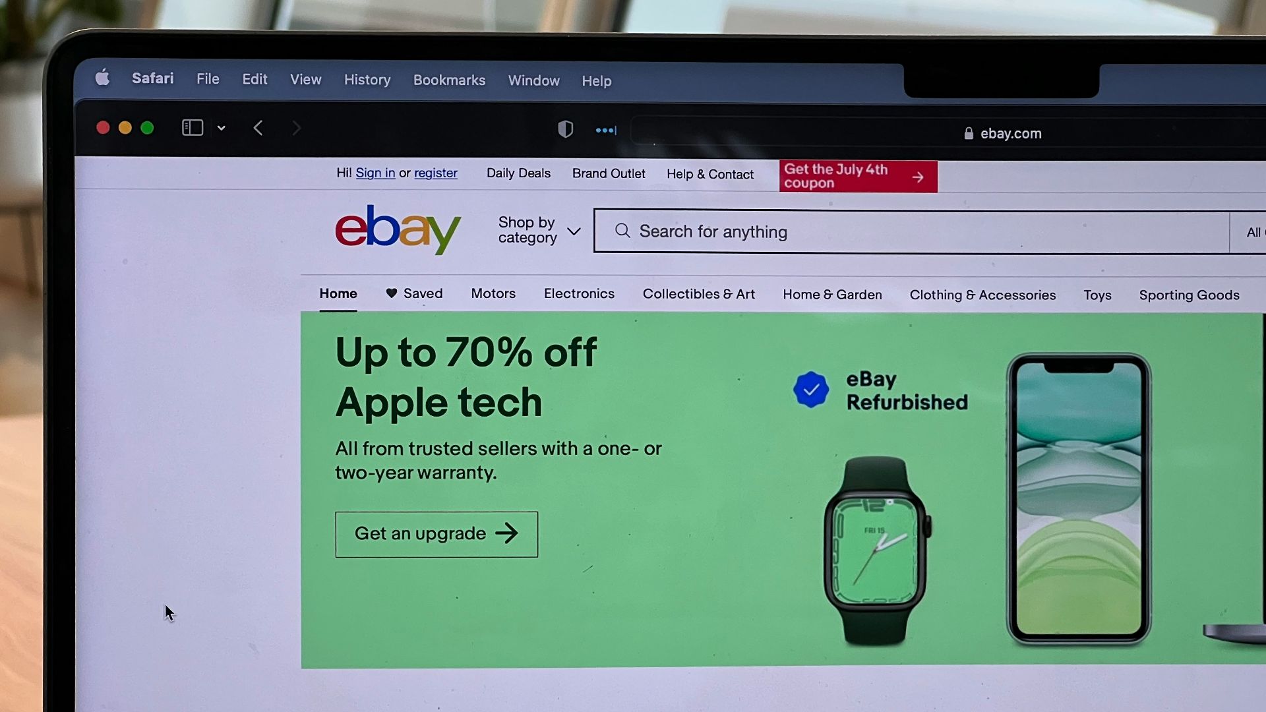Click the Sign in link
The width and height of the screenshot is (1266, 712).
pos(375,173)
